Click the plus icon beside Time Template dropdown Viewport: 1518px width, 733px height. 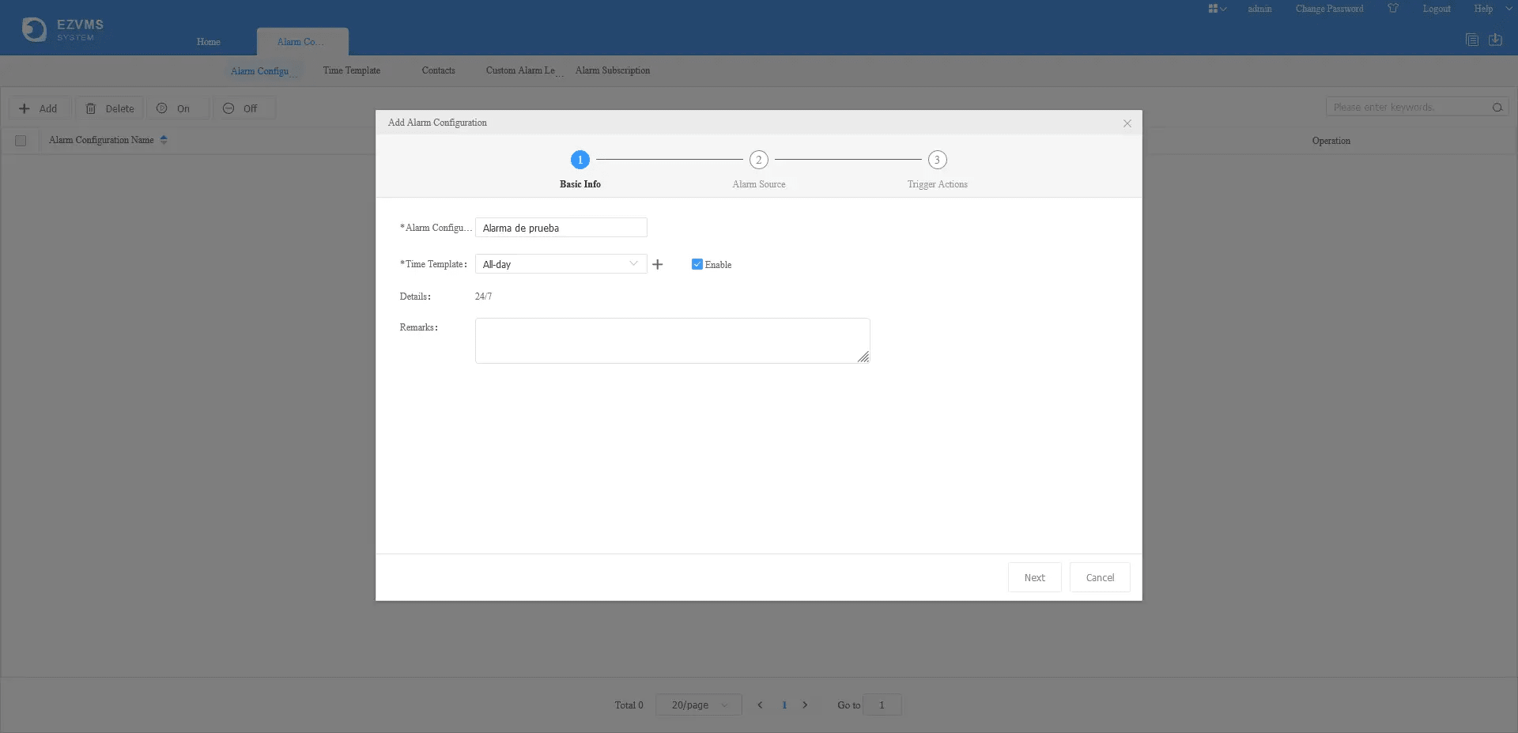[x=657, y=264]
